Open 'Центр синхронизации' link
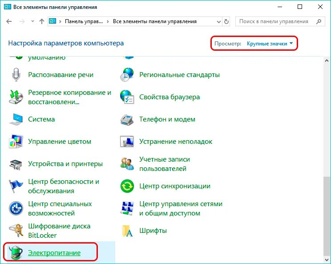The width and height of the screenshot is (331, 264). click(x=175, y=186)
